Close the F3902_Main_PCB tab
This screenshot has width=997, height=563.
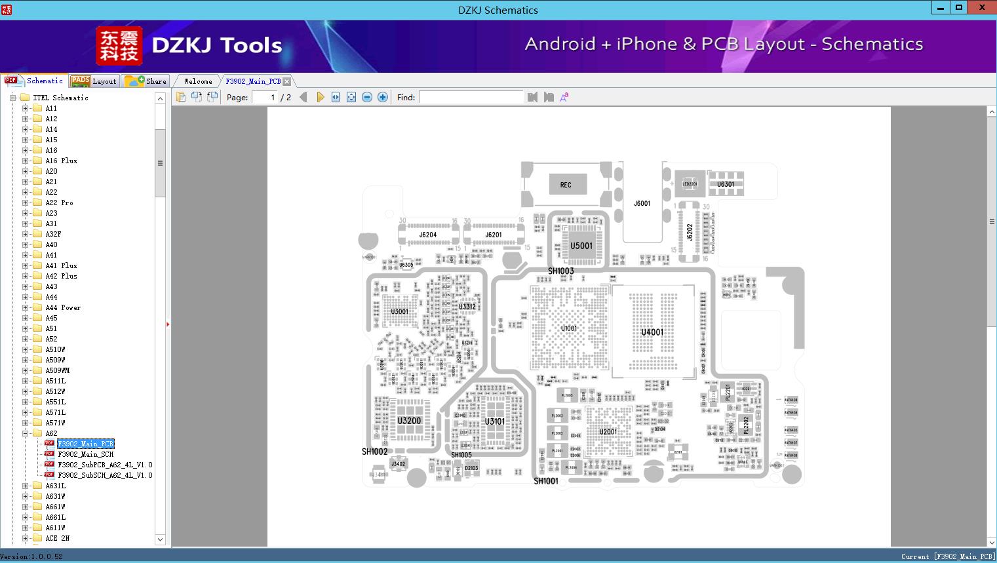pyautogui.click(x=287, y=81)
